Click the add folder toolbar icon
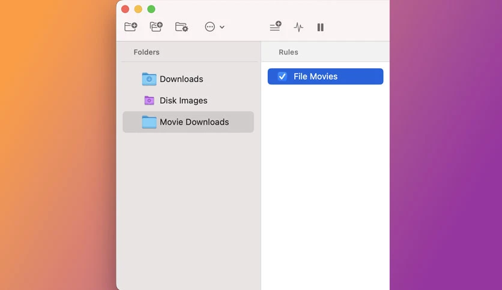The image size is (502, 290). pyautogui.click(x=131, y=27)
